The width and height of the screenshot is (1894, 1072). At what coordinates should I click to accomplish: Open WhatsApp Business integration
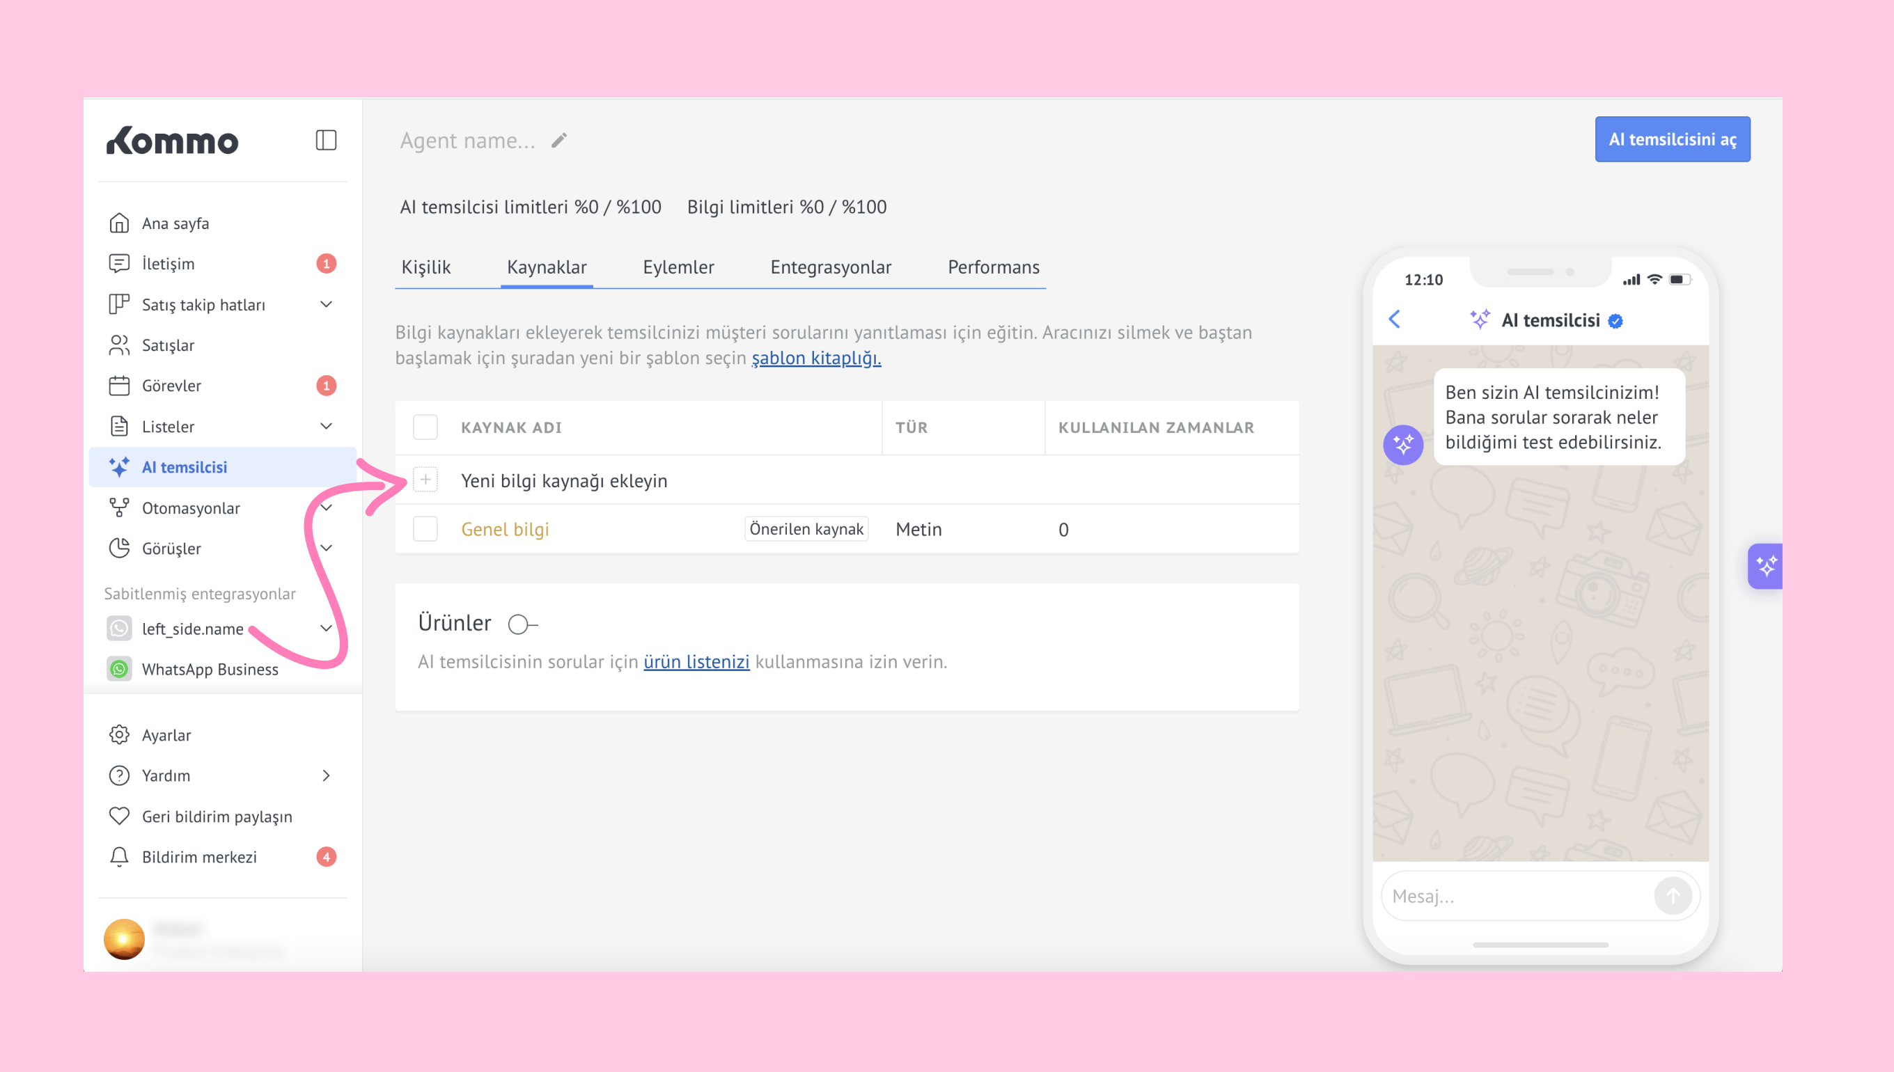click(x=209, y=669)
